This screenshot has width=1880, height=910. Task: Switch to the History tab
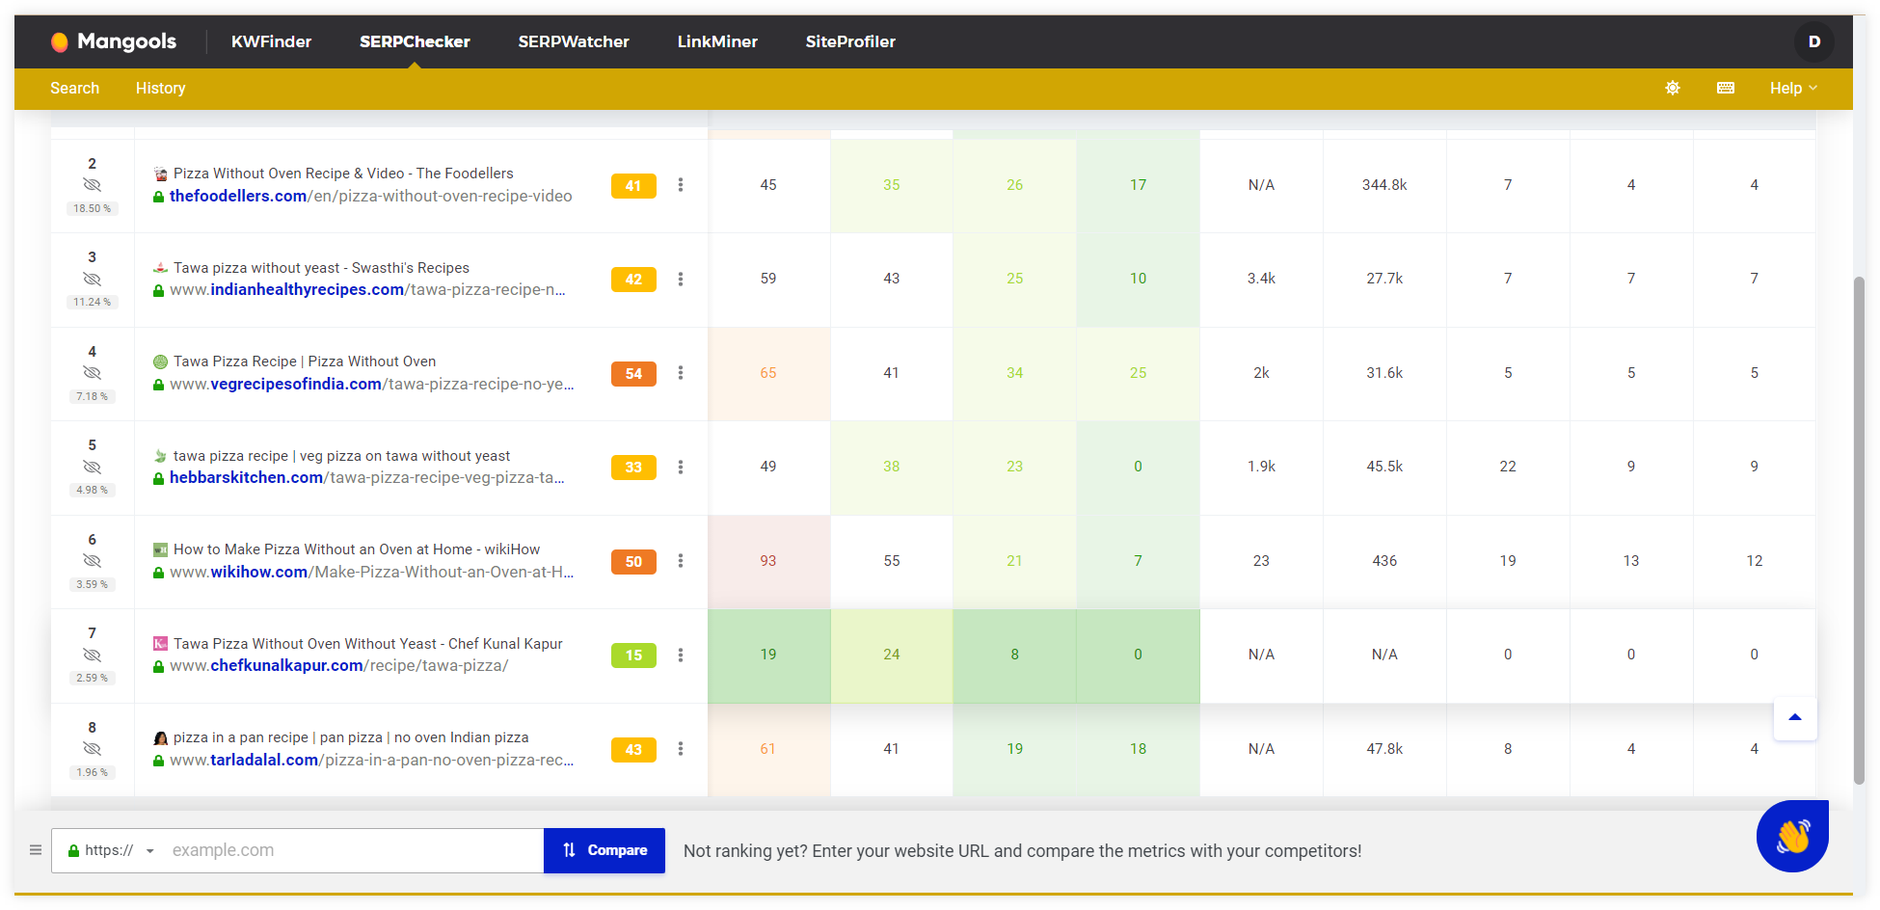[x=160, y=88]
